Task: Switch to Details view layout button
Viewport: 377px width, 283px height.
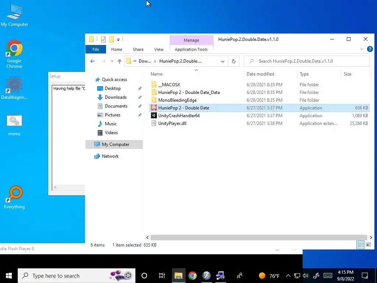Action: pos(361,245)
